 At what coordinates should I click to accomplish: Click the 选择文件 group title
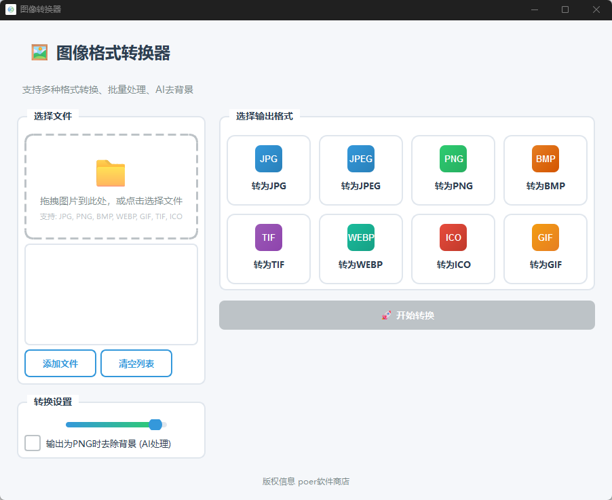(x=53, y=116)
